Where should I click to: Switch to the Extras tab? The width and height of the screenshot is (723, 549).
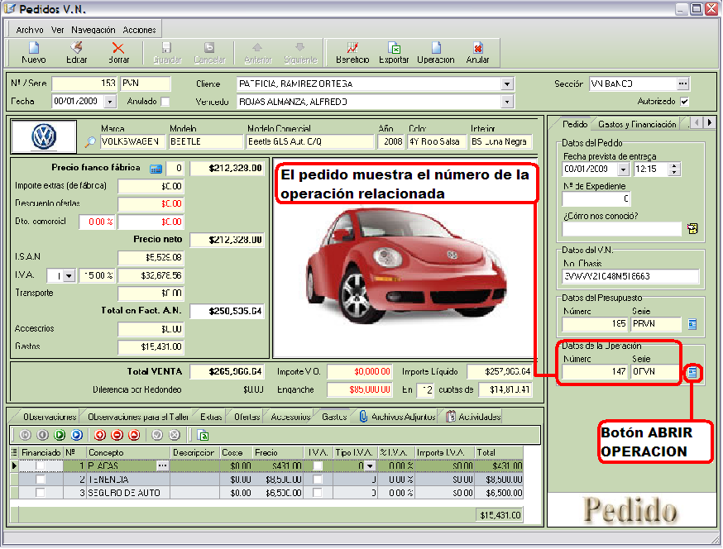coord(211,417)
